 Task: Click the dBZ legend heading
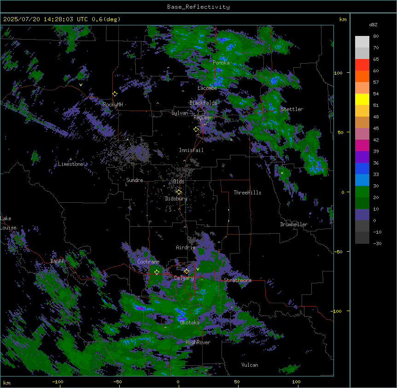click(x=373, y=24)
